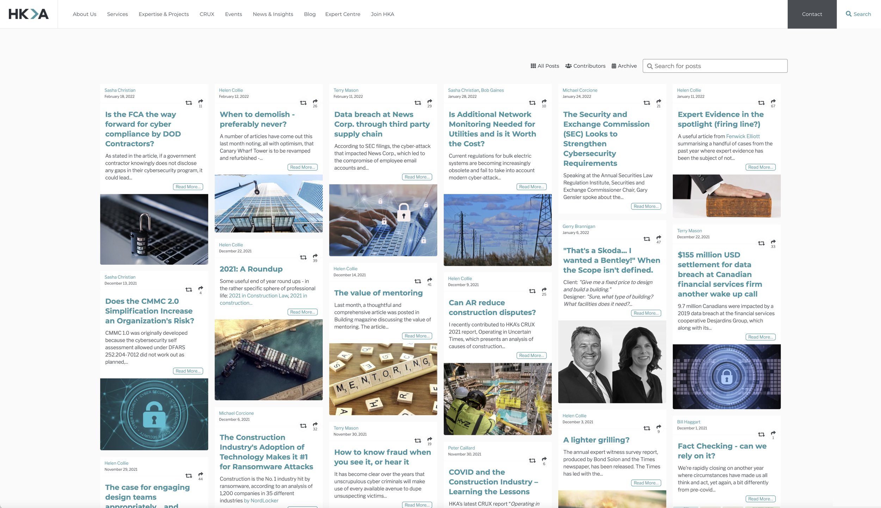Show All Posts grid view

(x=545, y=66)
